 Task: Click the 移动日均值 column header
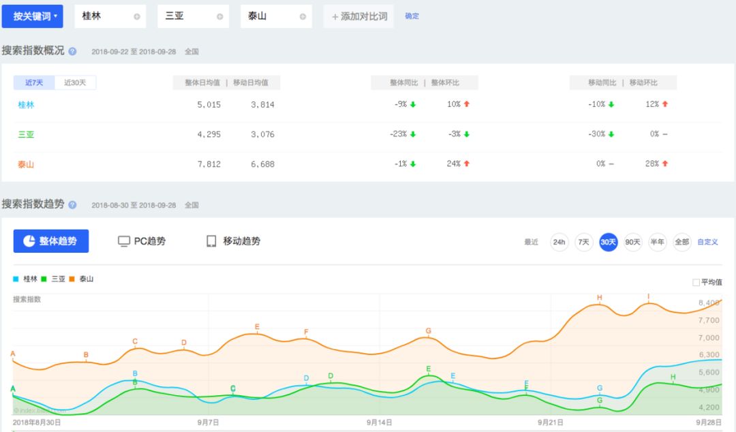(251, 82)
